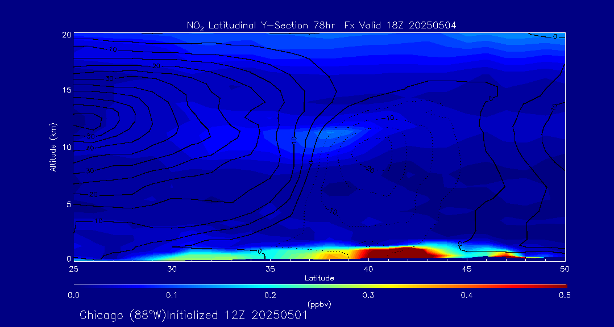Click the altitude tick label 15

(67, 90)
